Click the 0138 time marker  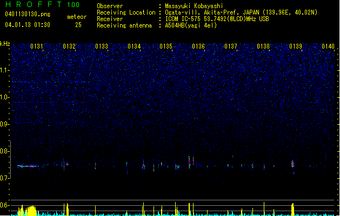click(263, 46)
